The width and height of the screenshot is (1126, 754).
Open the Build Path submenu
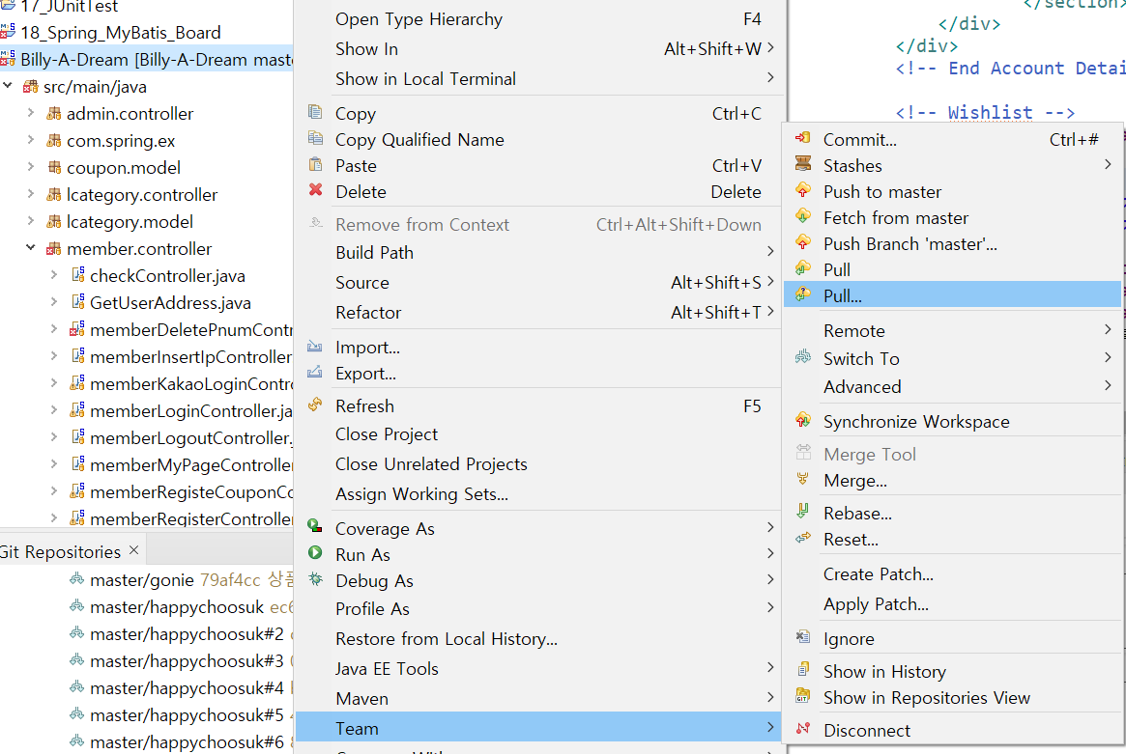coord(537,253)
